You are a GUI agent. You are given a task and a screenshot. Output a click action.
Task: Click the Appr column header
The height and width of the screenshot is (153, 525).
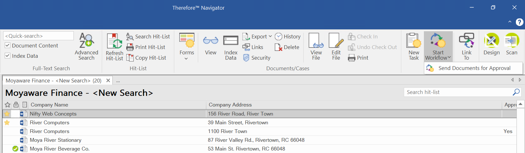tap(510, 105)
